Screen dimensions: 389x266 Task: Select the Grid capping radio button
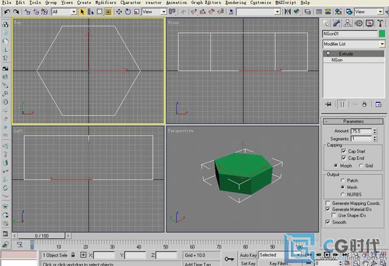(361, 166)
